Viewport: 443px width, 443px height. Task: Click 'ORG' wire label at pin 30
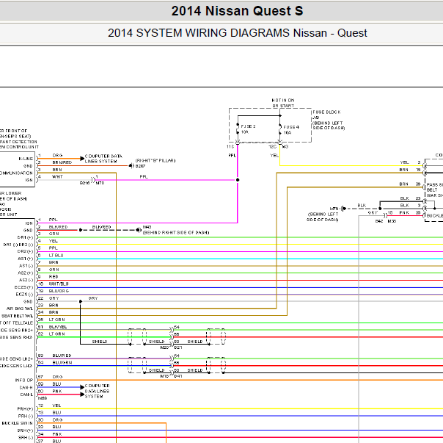tap(57, 420)
